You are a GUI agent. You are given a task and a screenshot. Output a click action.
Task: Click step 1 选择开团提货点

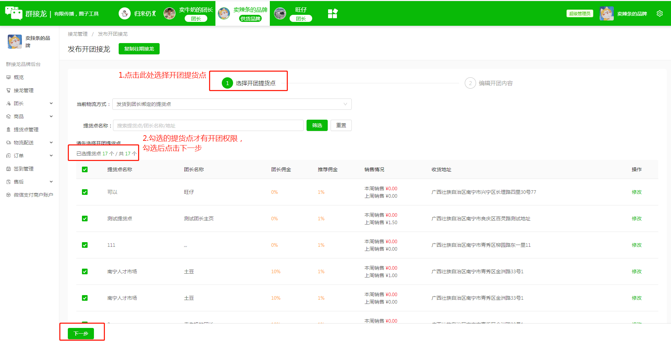click(x=249, y=83)
